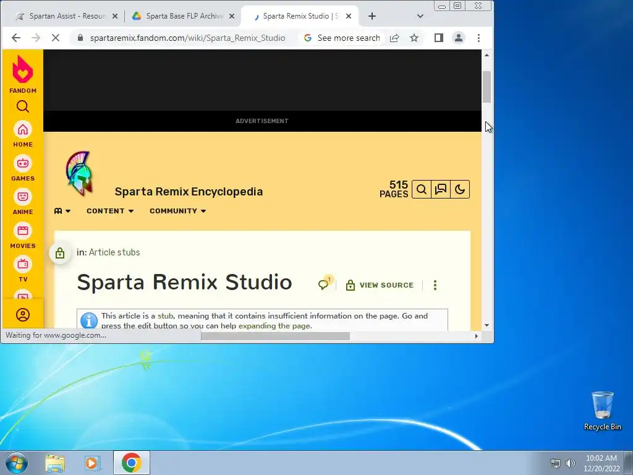The height and width of the screenshot is (475, 633).
Task: Click the scrollbar up arrow
Action: tap(487, 55)
